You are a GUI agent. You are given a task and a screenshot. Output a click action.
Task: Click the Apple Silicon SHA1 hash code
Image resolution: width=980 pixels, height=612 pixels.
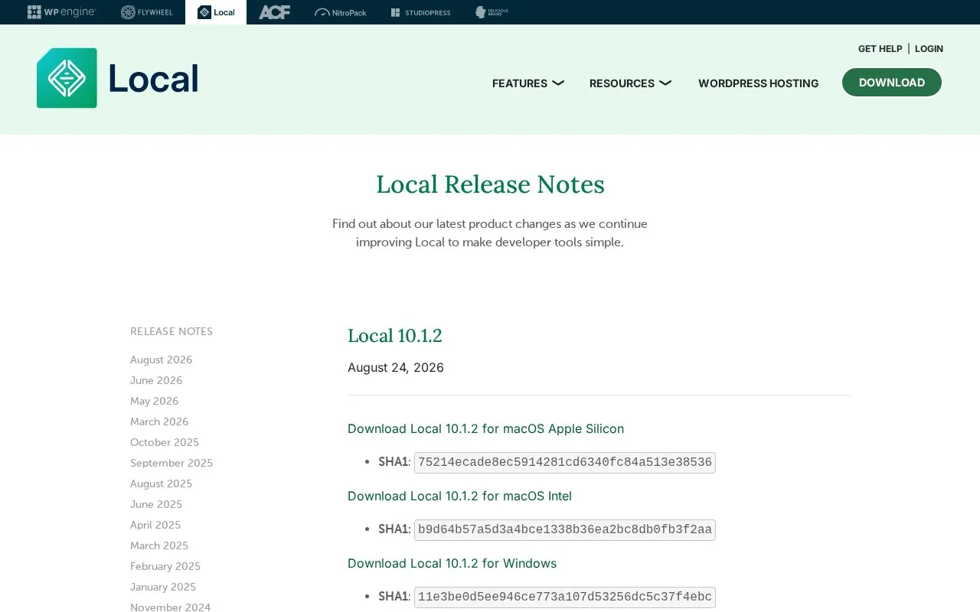pos(565,462)
